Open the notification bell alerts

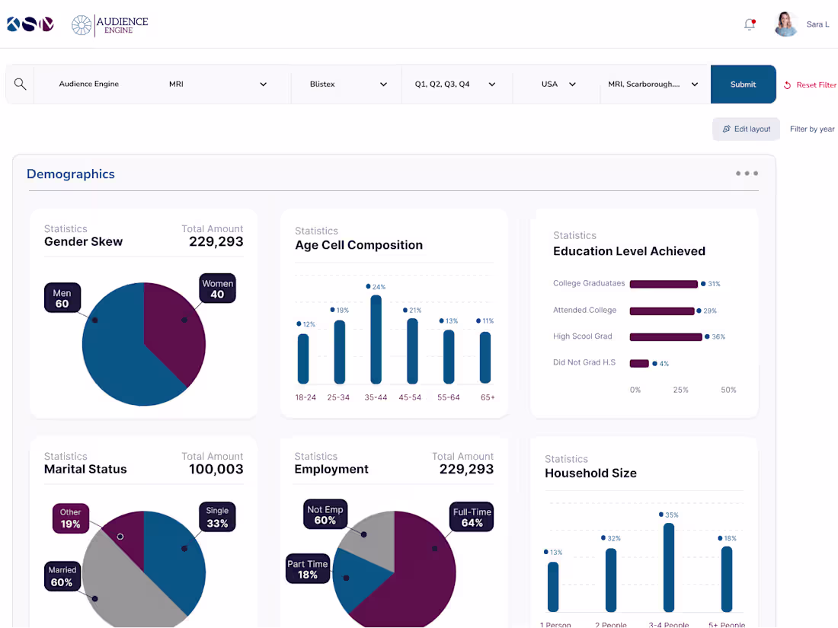tap(748, 24)
